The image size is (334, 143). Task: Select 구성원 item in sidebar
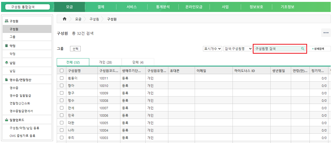pyautogui.click(x=27, y=29)
